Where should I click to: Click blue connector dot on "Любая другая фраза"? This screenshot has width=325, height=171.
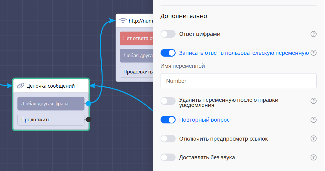coord(88,104)
